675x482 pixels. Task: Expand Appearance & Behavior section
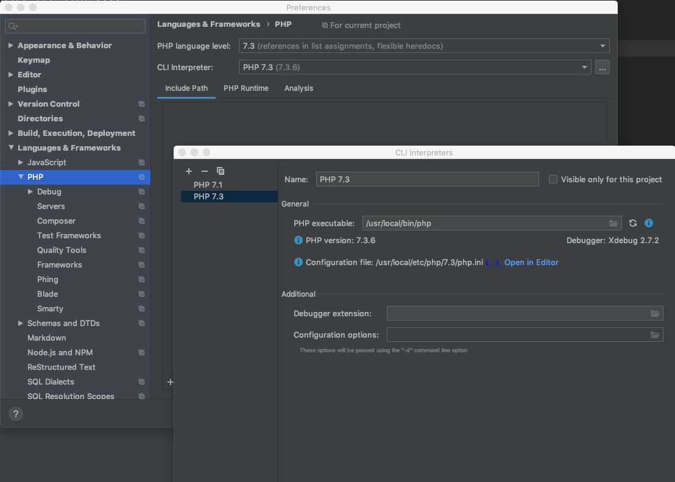(x=11, y=46)
